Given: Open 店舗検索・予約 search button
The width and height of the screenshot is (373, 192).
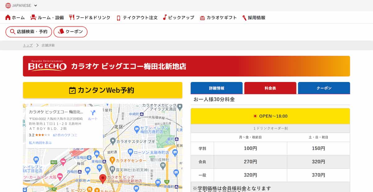Looking at the screenshot, I should pyautogui.click(x=29, y=32).
